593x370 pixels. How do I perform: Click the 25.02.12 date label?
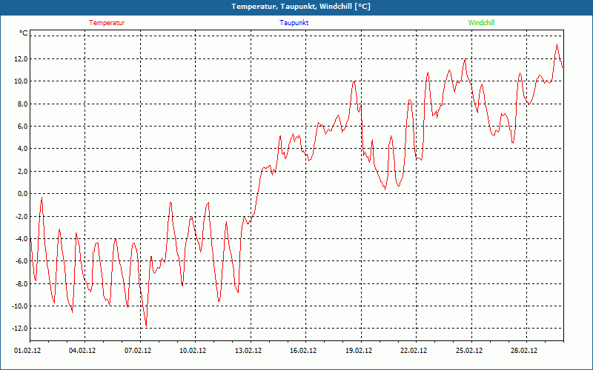(x=469, y=351)
